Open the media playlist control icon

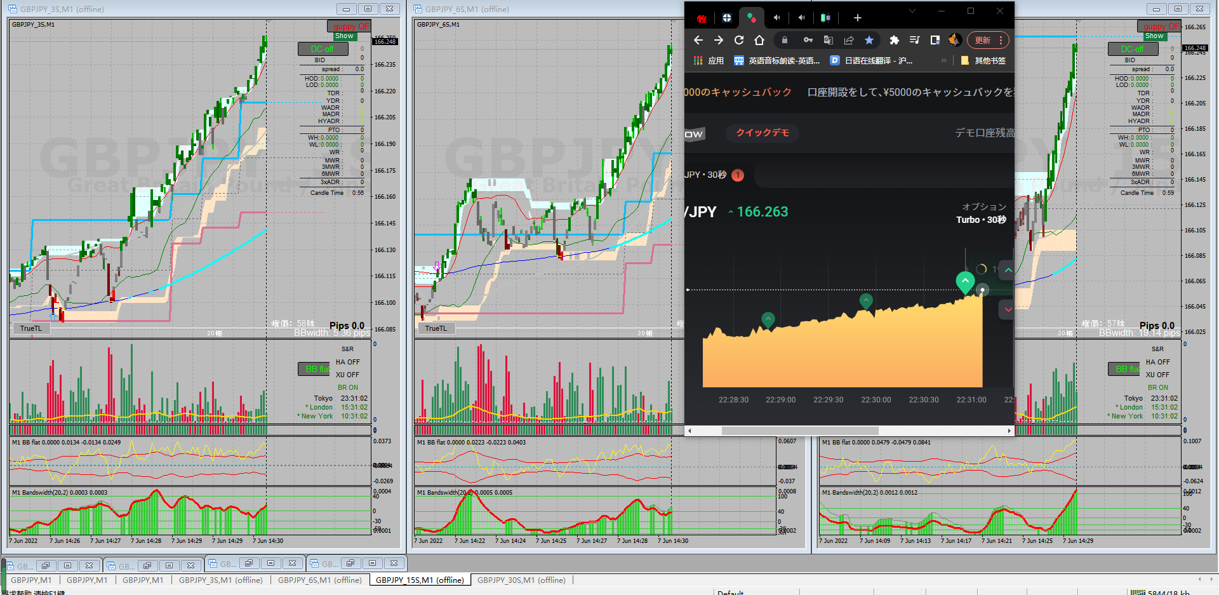pos(914,40)
